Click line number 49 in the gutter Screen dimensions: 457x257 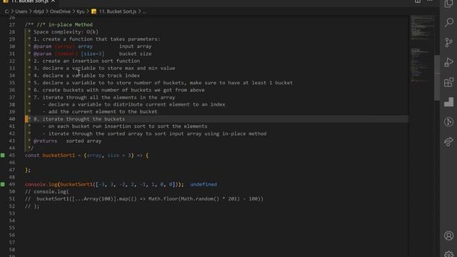(x=12, y=184)
